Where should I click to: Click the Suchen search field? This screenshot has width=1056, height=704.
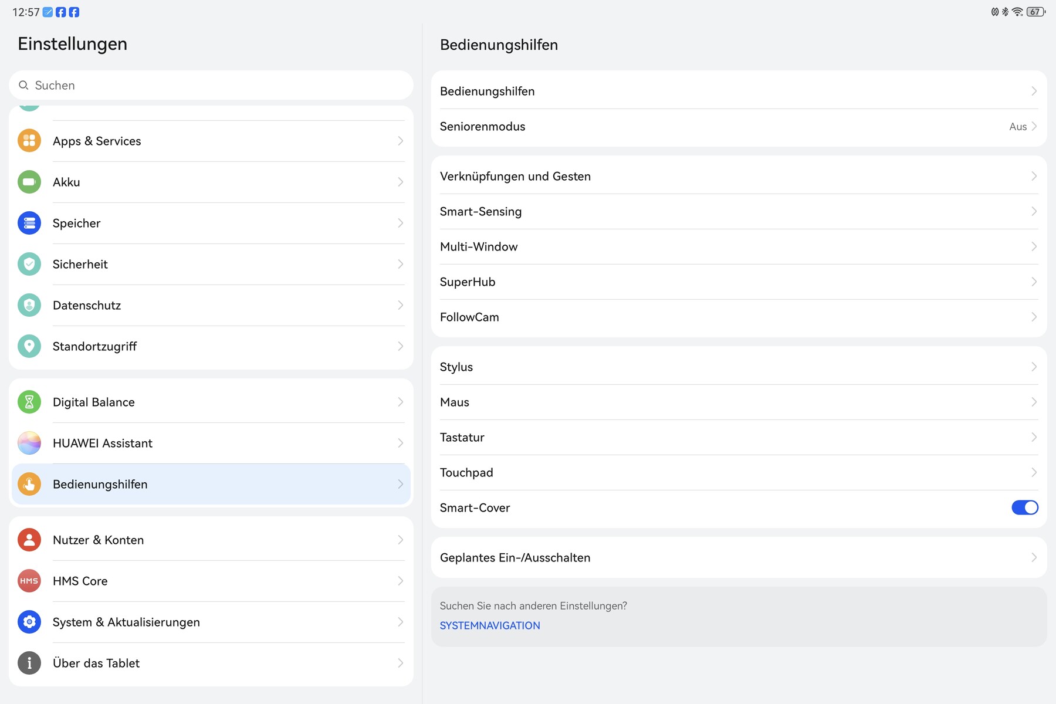point(211,85)
